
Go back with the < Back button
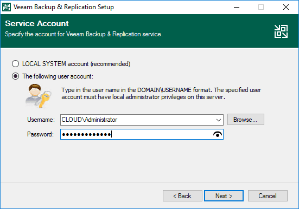point(182,196)
